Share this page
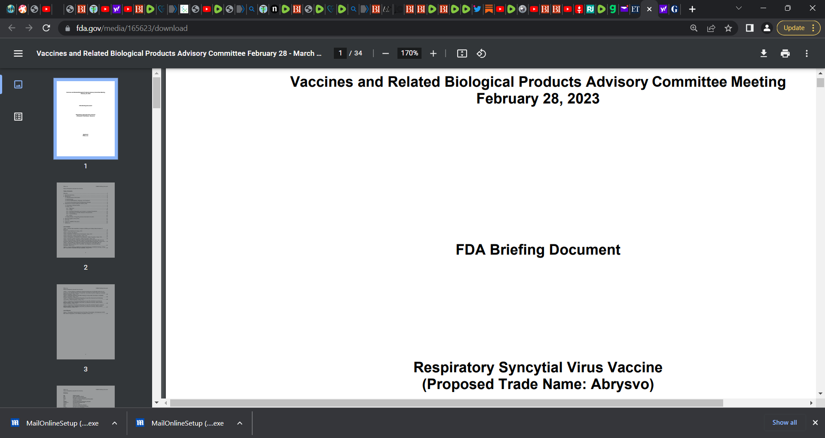Screen dimensions: 825x438 [711, 28]
